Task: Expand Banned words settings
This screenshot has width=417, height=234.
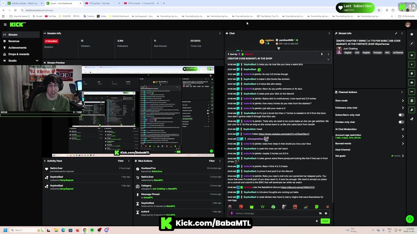Action: click(403, 143)
